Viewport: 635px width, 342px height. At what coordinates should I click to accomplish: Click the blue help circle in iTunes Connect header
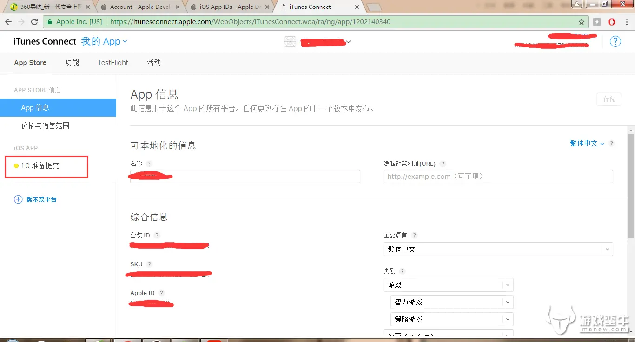615,41
